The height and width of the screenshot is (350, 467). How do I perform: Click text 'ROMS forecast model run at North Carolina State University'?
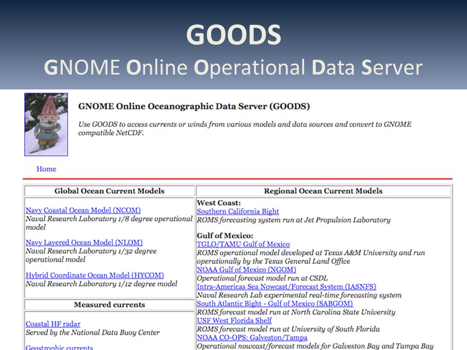point(296,312)
